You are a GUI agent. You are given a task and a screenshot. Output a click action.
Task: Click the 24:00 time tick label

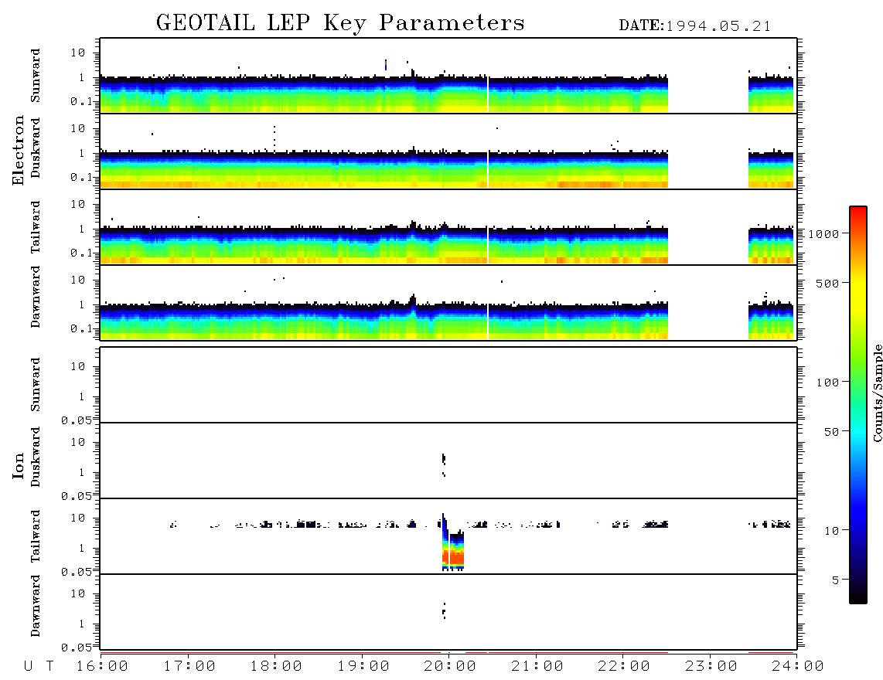tap(798, 667)
